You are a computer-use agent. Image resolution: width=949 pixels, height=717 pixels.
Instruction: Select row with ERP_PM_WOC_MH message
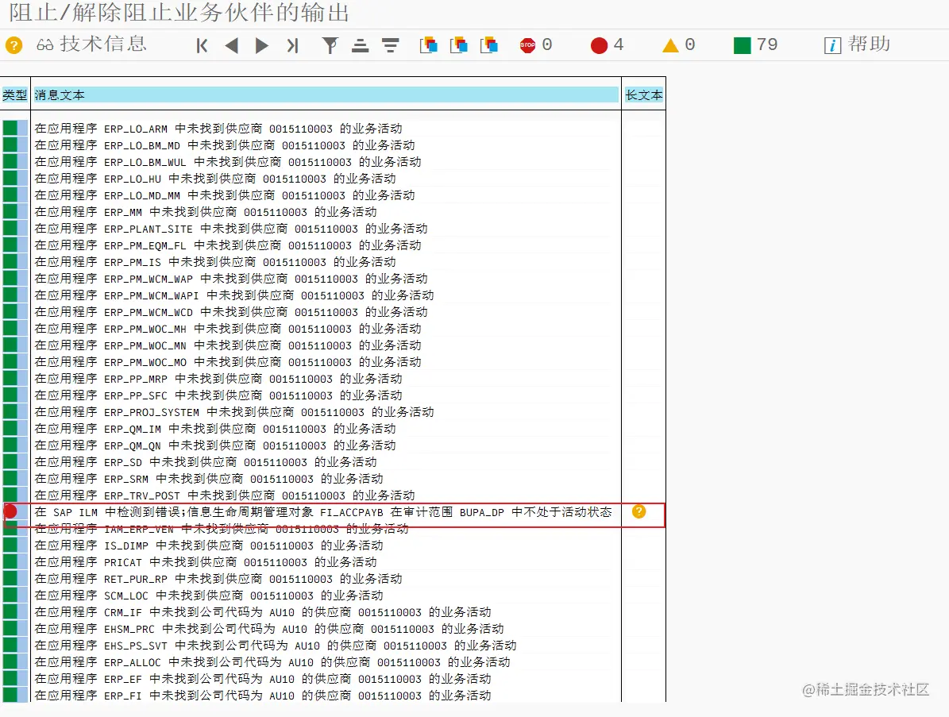228,329
